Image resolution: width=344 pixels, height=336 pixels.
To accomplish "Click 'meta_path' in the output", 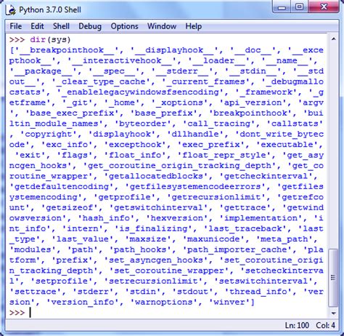I will [284, 239].
